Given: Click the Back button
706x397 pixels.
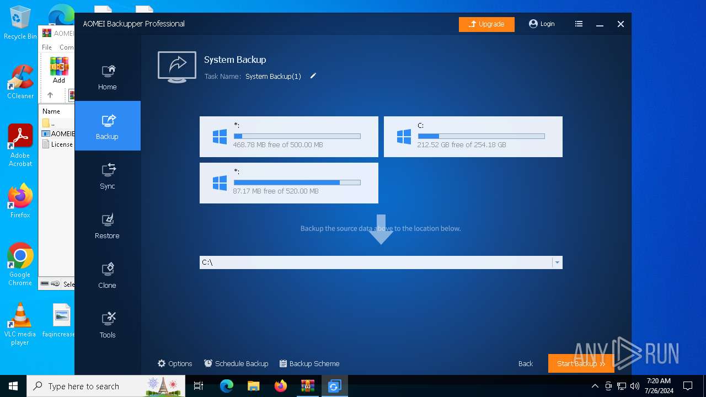Looking at the screenshot, I should point(526,363).
